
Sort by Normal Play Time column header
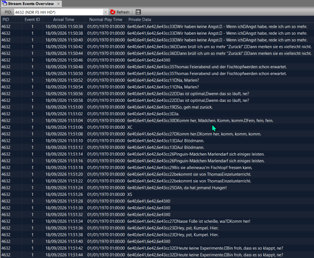[106, 20]
